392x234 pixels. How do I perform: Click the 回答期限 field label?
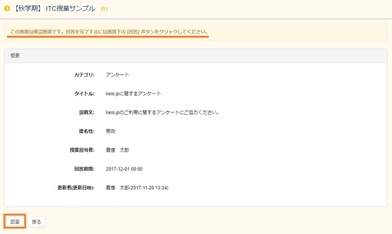[x=85, y=169]
